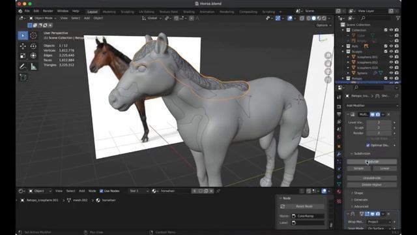This screenshot has height=235, width=417.
Task: Click the Linear subdivision button
Action: point(385,168)
